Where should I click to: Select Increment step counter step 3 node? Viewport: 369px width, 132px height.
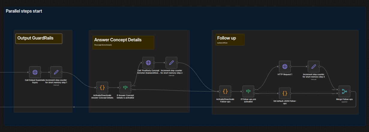[x=313, y=66]
